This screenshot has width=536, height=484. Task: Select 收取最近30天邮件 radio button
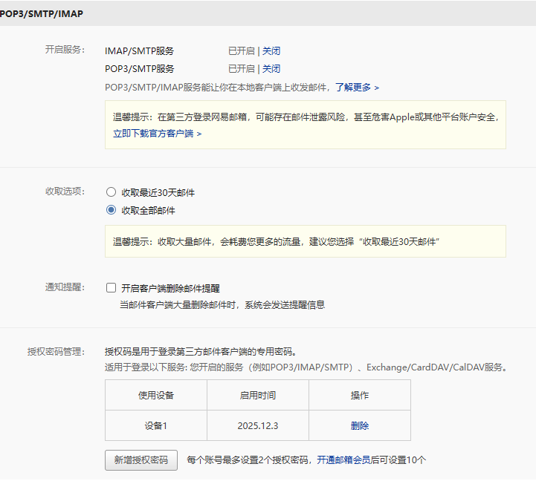coord(112,192)
